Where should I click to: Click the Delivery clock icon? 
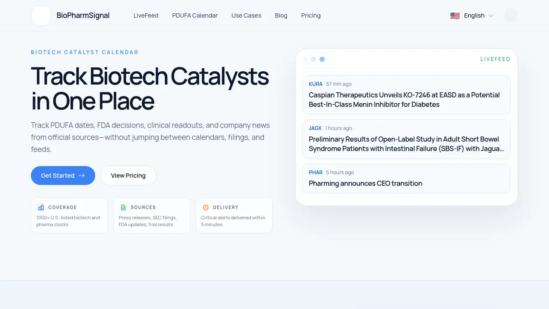[x=205, y=207]
